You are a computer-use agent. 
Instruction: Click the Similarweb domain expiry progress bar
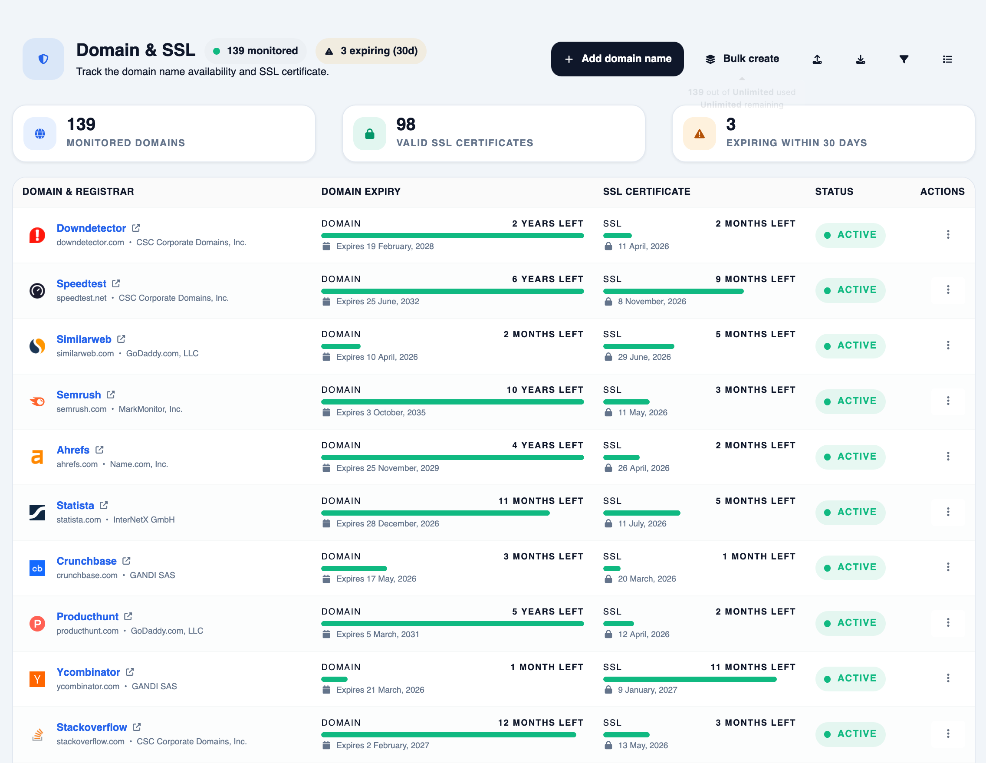(341, 346)
